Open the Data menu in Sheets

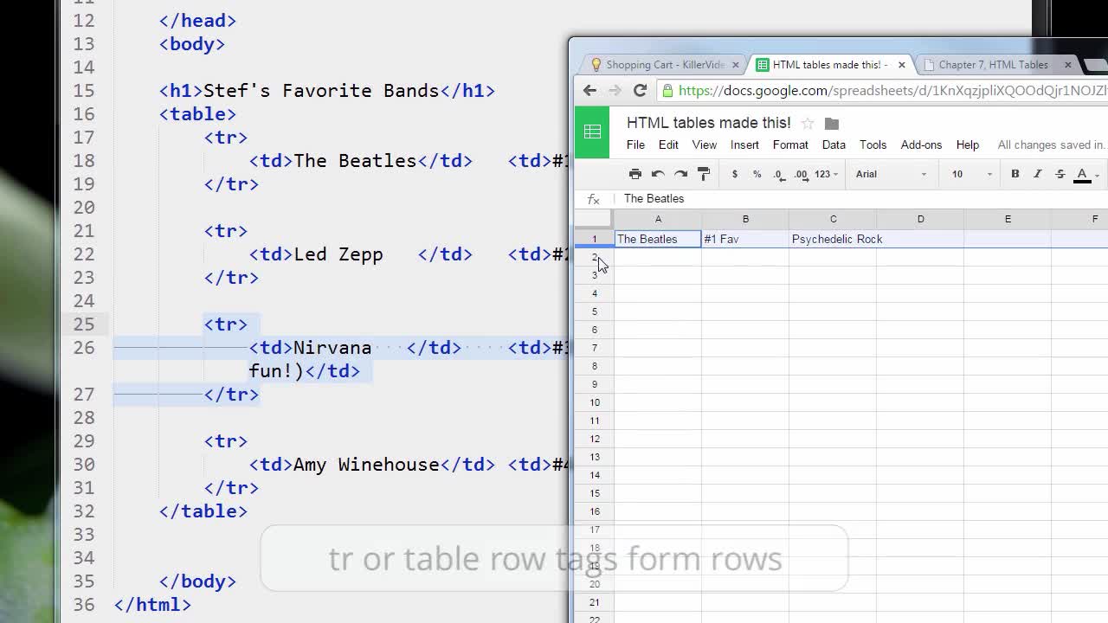coord(834,145)
